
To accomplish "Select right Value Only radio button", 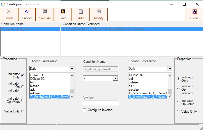I will (178, 112).
